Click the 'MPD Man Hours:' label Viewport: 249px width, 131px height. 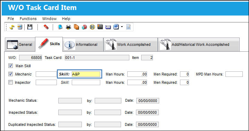pos(209,74)
